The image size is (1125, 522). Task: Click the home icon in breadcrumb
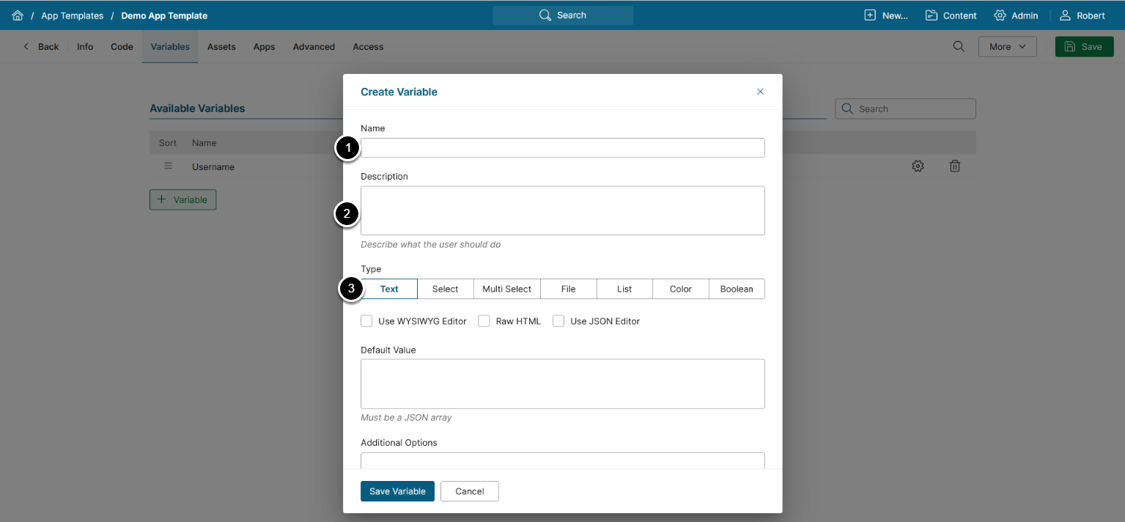(x=18, y=15)
